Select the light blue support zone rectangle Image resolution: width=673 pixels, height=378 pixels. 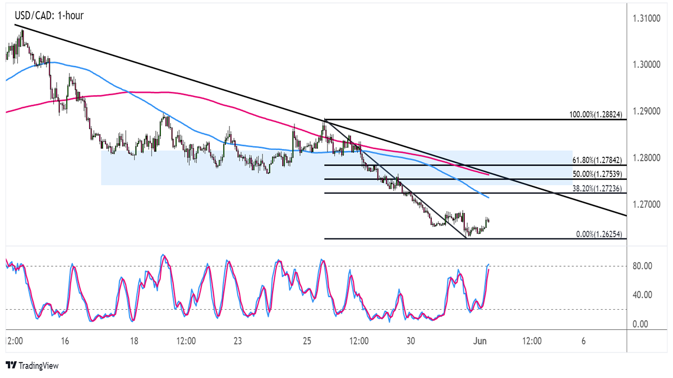(336, 167)
